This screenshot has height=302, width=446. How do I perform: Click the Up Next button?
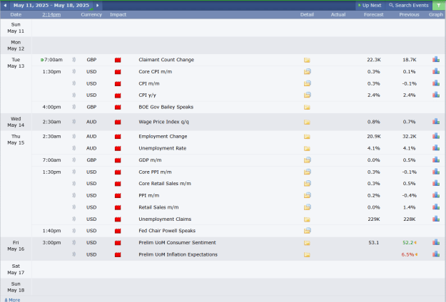(x=370, y=6)
